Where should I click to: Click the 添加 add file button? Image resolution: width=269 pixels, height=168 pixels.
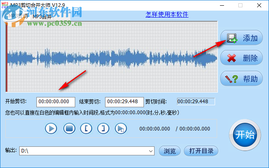[241, 38]
